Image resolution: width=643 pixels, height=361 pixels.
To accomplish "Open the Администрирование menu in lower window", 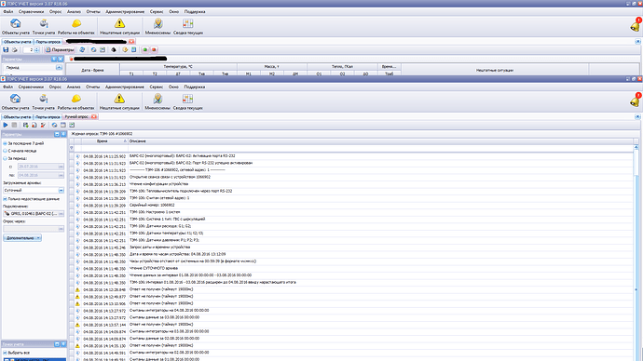I will (x=125, y=87).
